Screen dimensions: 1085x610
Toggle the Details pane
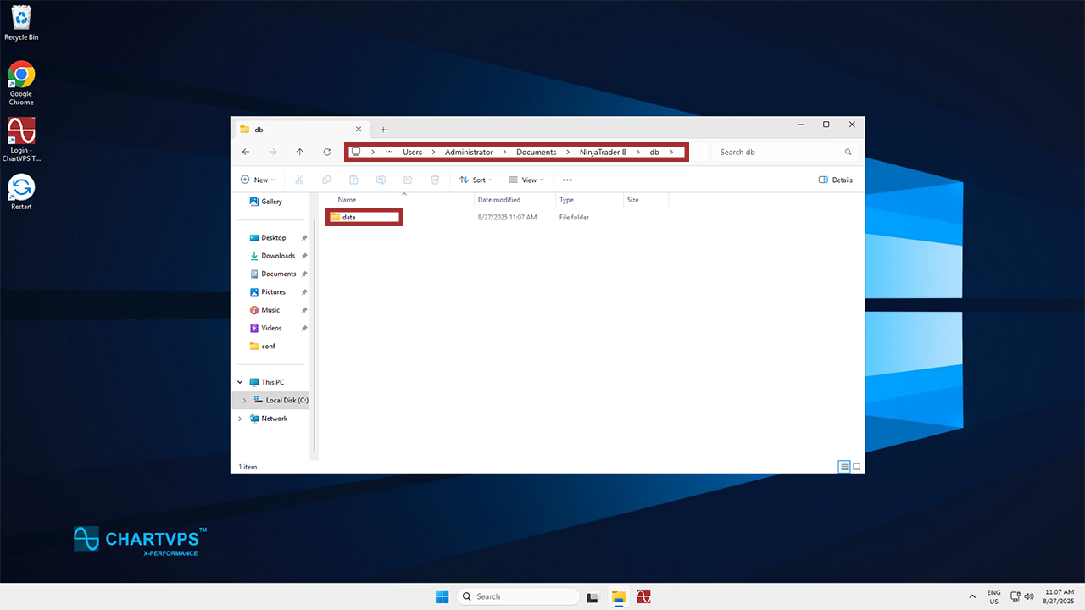click(x=836, y=180)
